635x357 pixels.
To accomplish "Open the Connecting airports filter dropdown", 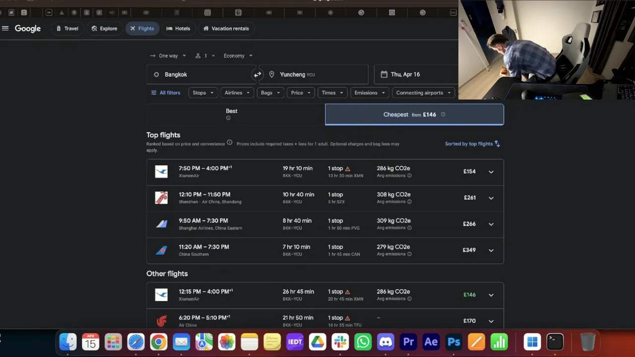I will pyautogui.click(x=424, y=93).
